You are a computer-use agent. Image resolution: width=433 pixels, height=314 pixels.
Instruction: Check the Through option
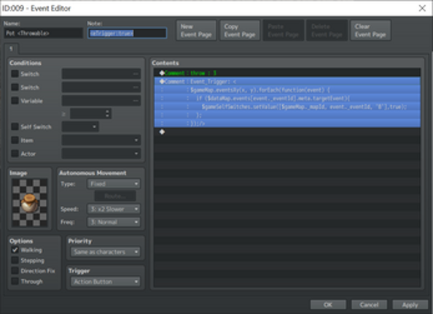[x=15, y=281]
